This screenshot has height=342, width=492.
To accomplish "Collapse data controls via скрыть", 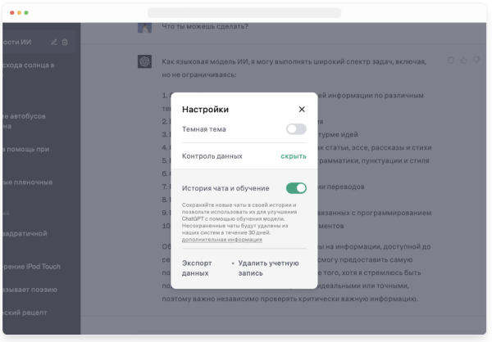I will [x=293, y=155].
